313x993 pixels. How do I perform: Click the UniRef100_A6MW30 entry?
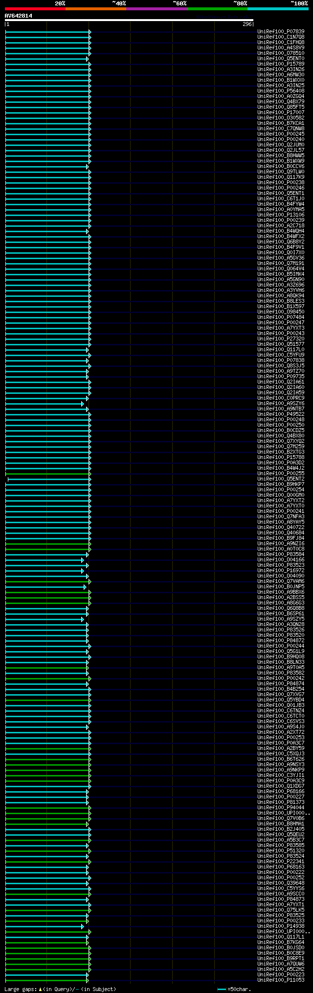pyautogui.click(x=281, y=74)
